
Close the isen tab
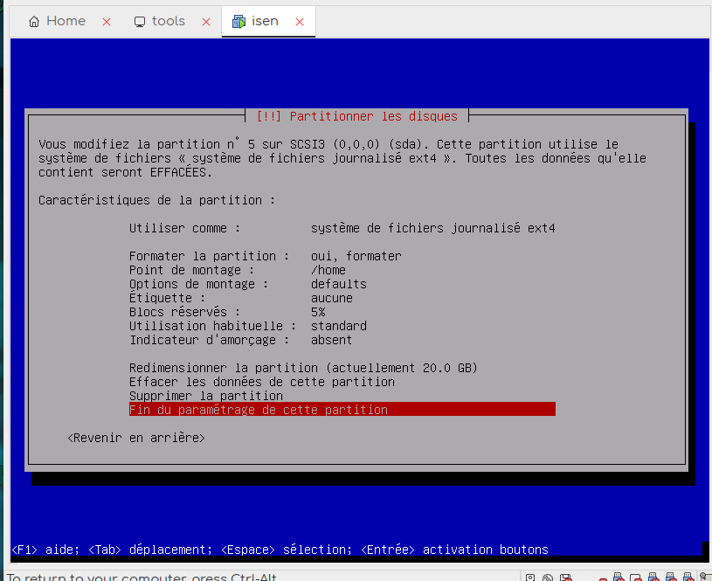click(300, 22)
